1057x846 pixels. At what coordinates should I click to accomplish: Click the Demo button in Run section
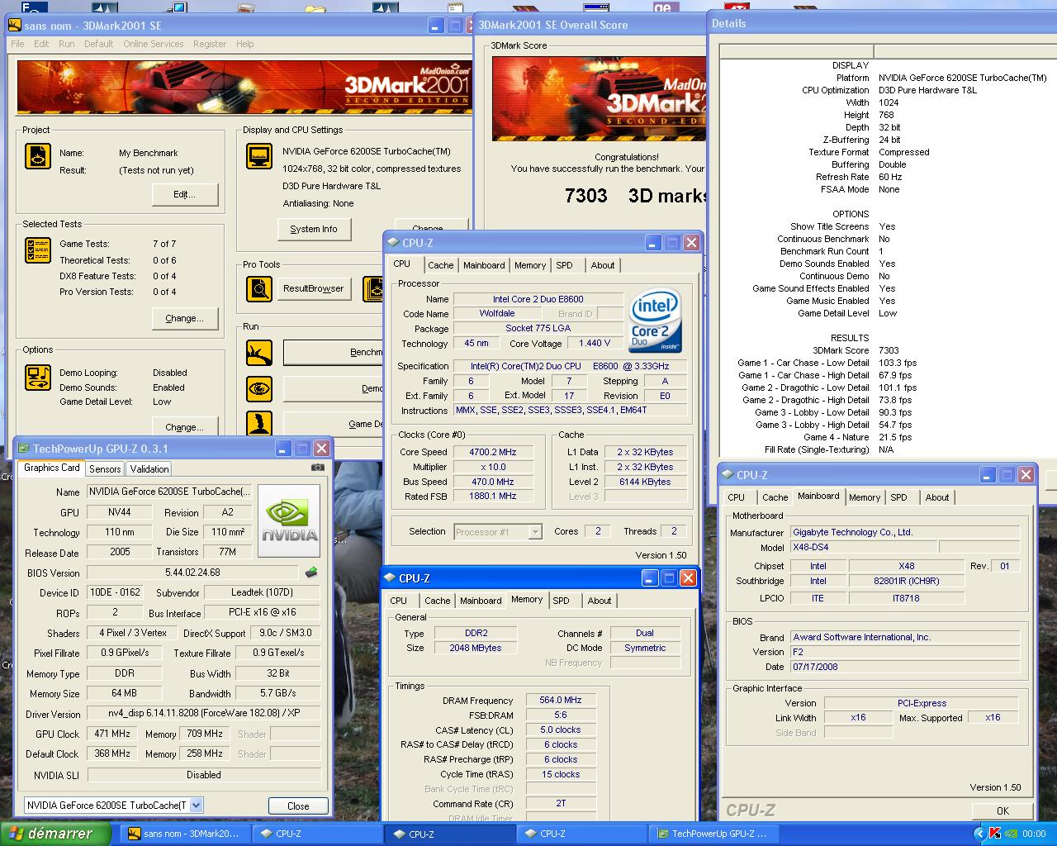click(x=334, y=388)
